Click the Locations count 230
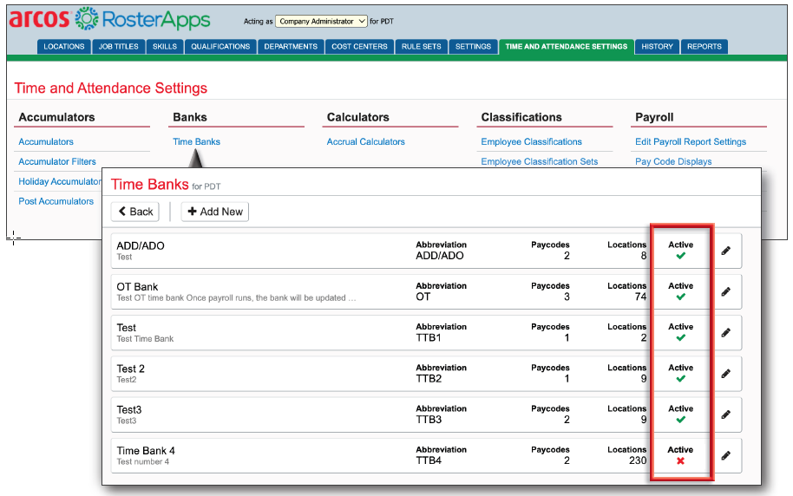The width and height of the screenshot is (793, 496). 638,460
